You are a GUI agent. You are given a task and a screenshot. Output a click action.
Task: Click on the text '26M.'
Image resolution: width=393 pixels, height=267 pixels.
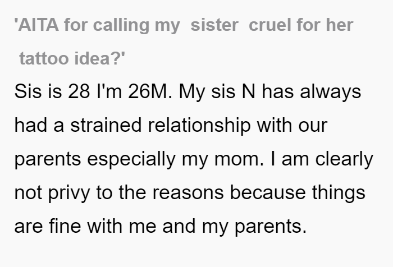150,91
